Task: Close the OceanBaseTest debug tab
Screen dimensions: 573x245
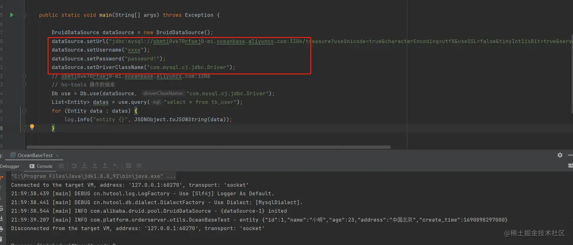Action: [x=57, y=155]
